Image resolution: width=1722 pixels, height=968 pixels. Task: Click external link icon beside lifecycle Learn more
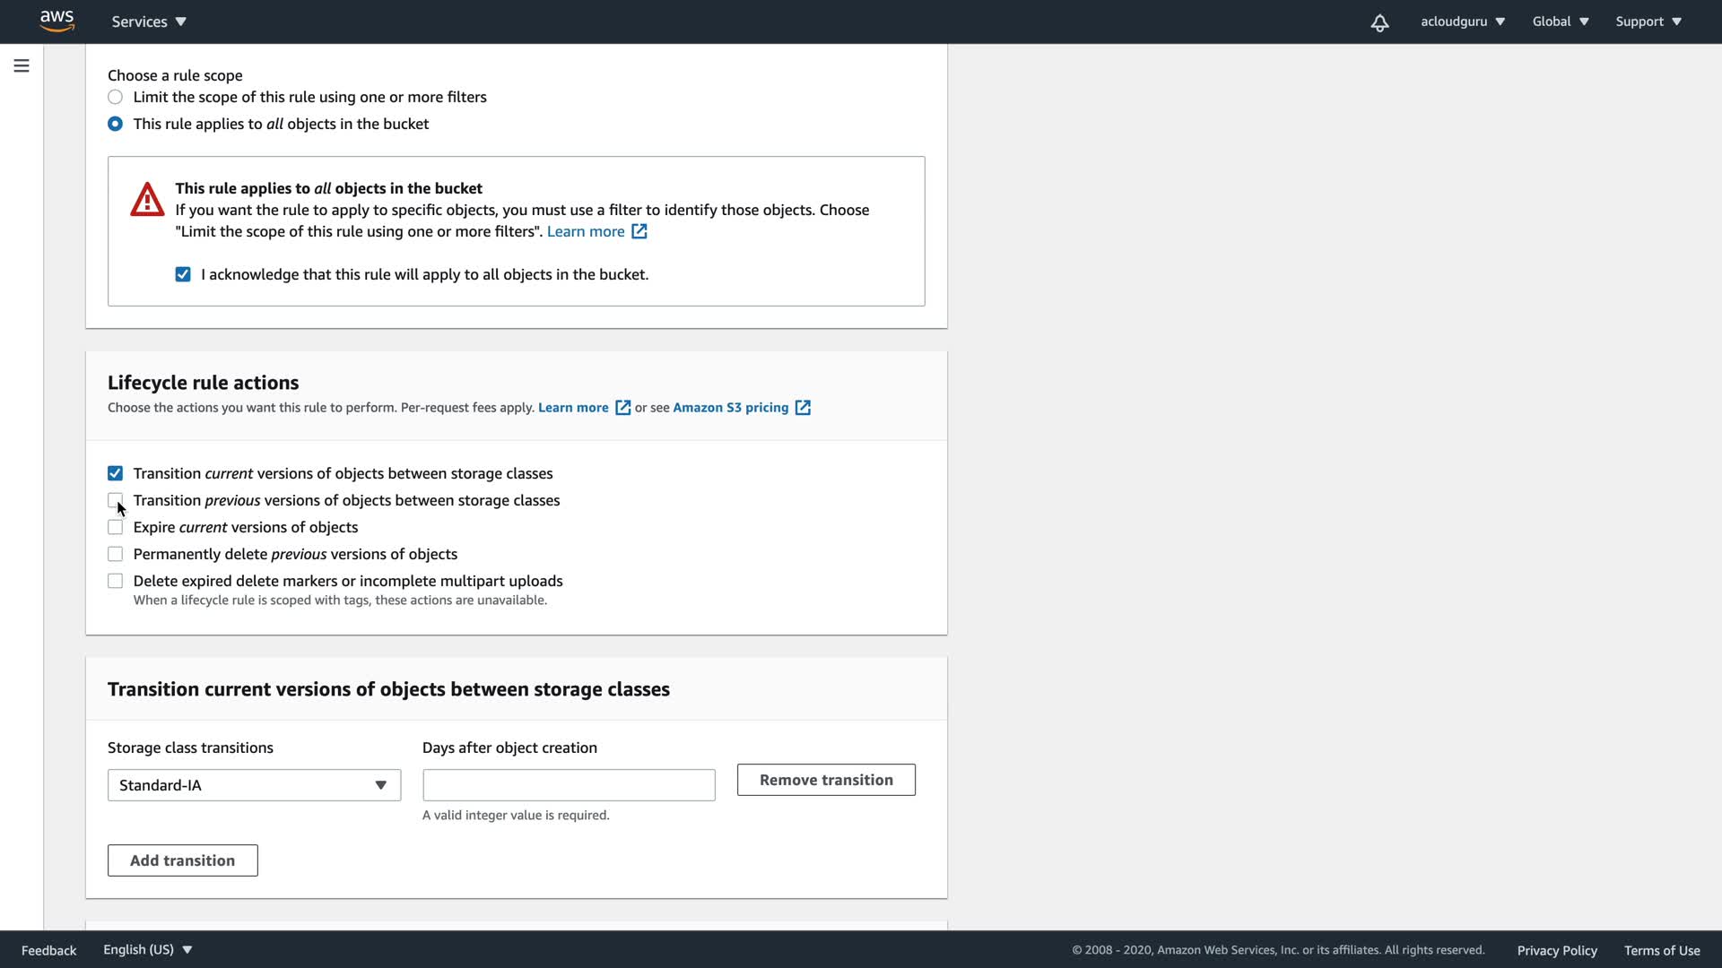(622, 408)
